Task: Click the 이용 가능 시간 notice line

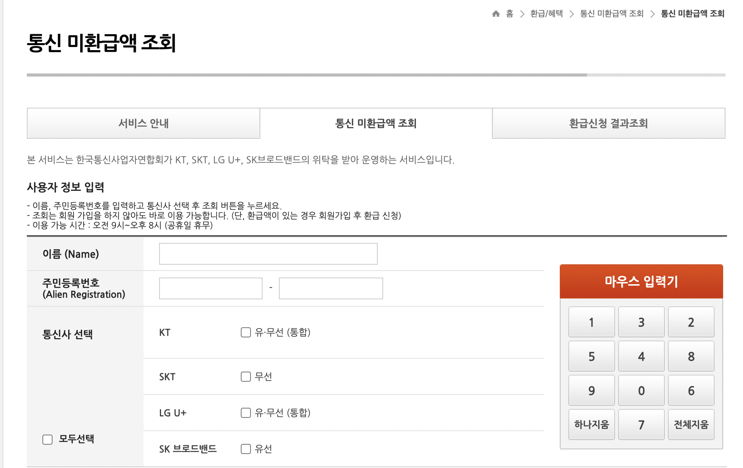Action: tap(120, 225)
